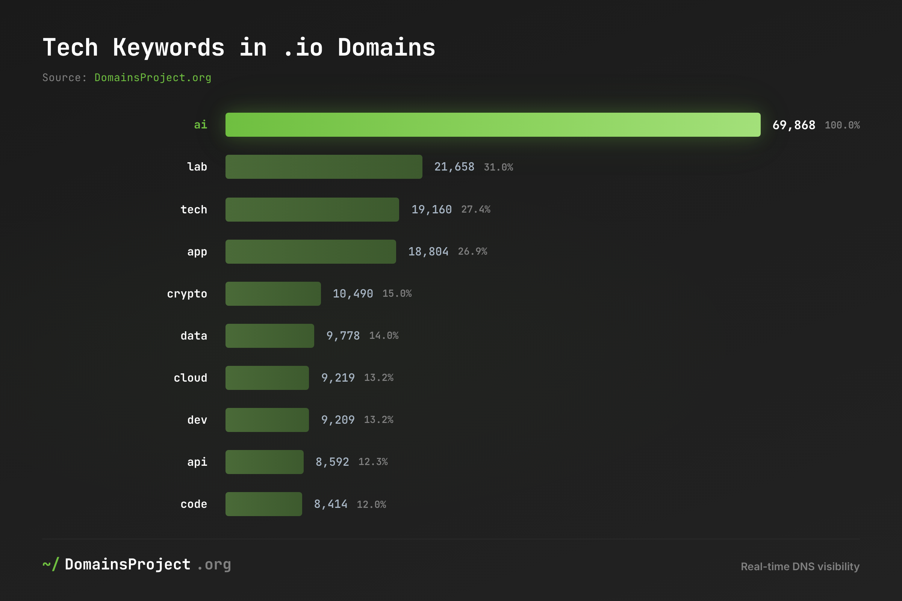Click the value 9,209

click(338, 420)
